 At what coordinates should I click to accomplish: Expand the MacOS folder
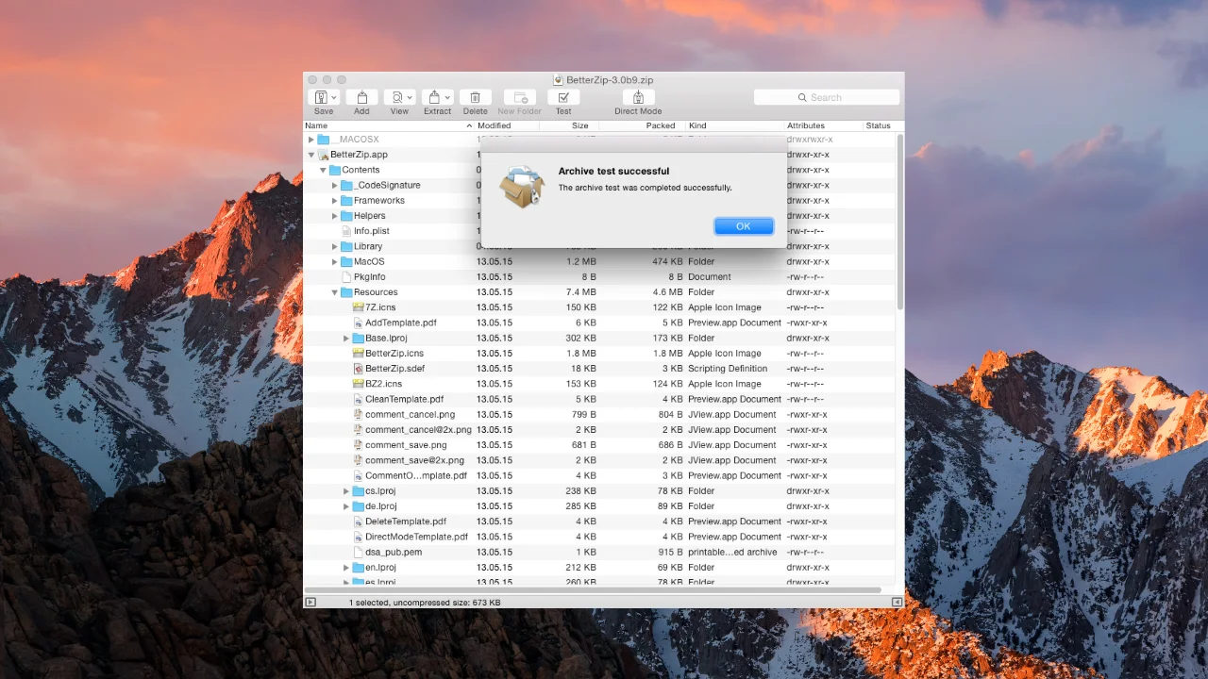point(334,262)
